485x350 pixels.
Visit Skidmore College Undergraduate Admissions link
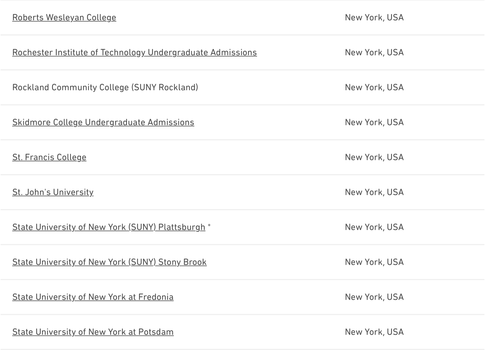click(103, 122)
